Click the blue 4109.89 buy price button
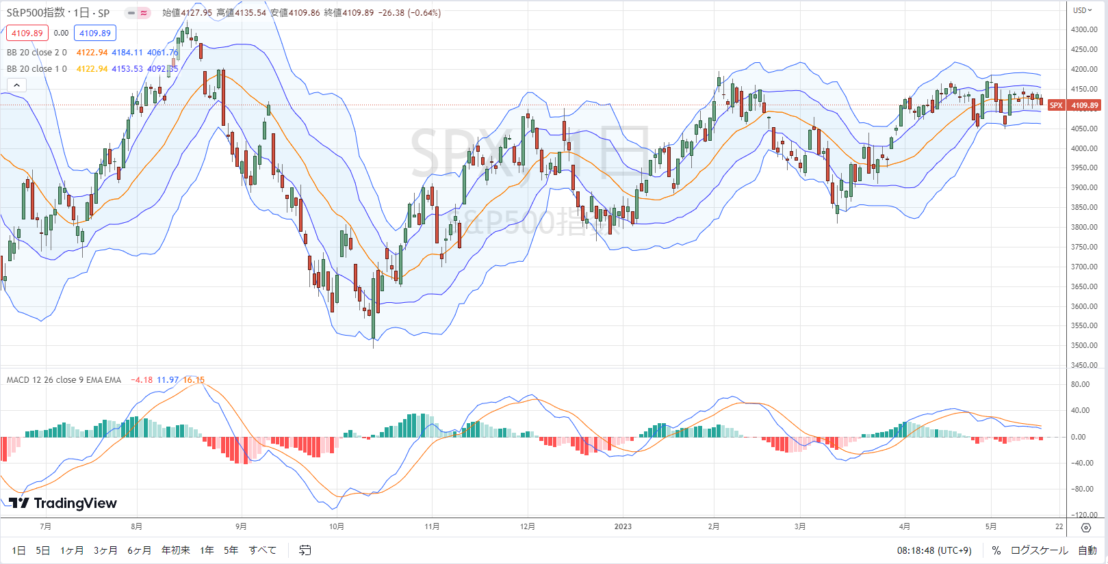This screenshot has width=1108, height=564. pos(95,33)
